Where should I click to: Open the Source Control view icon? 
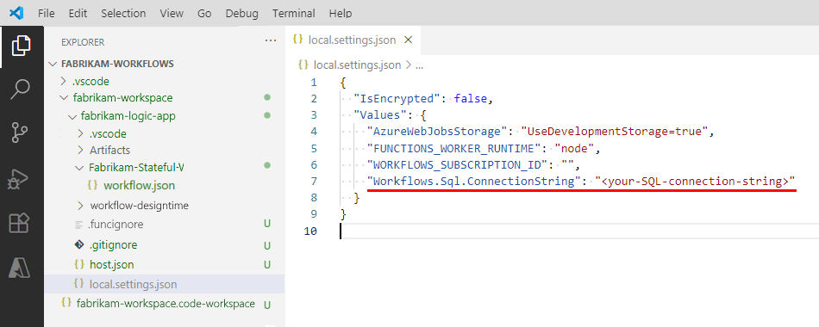(21, 133)
